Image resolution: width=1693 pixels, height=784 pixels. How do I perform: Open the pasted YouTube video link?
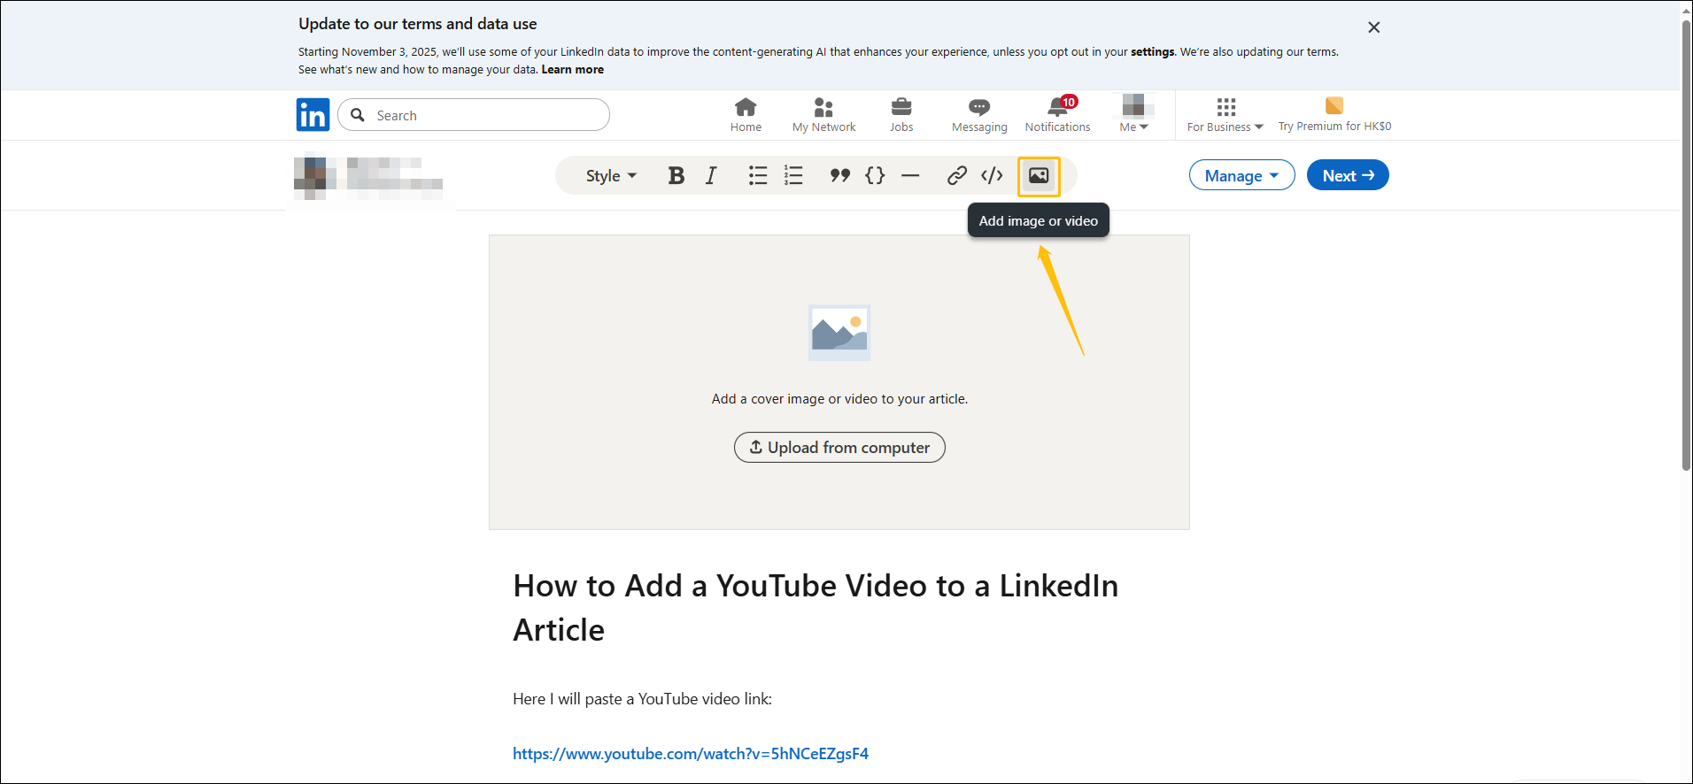click(x=691, y=754)
